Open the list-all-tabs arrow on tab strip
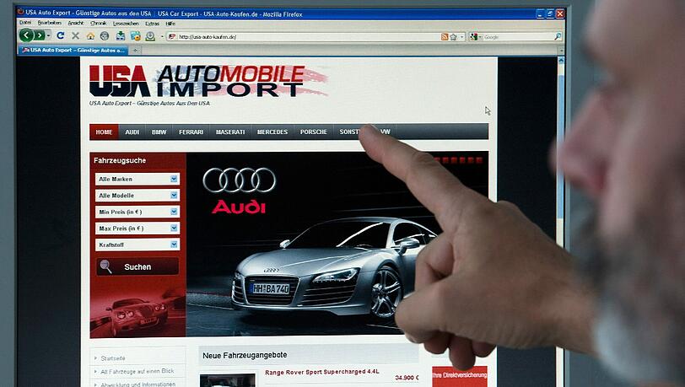This screenshot has width=685, height=387. 560,51
